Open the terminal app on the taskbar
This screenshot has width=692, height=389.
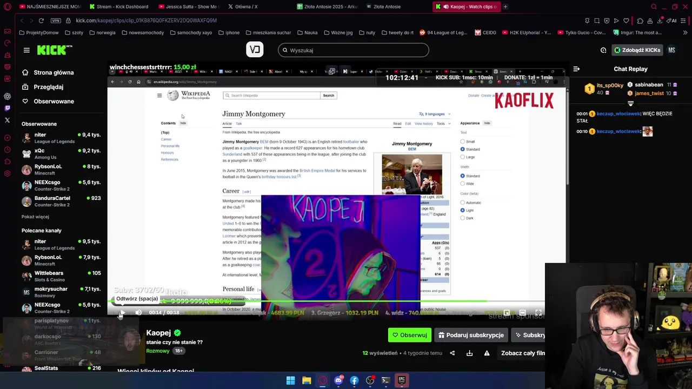point(385,380)
